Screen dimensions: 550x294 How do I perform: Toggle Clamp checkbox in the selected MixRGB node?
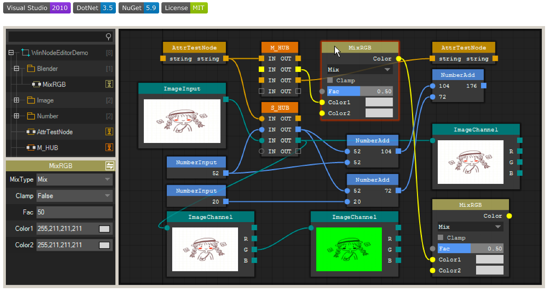click(330, 80)
